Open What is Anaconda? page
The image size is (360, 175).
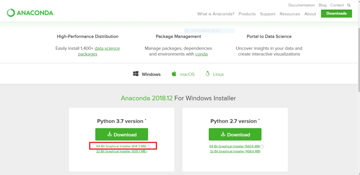[216, 14]
